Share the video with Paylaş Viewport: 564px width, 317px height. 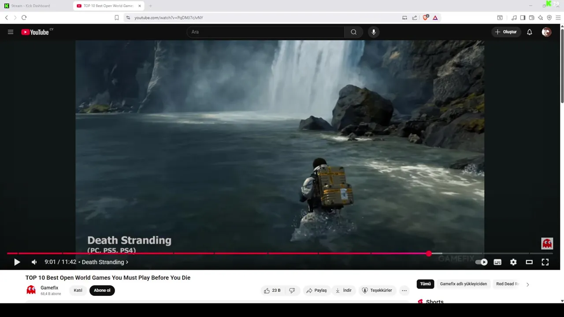coord(316,291)
